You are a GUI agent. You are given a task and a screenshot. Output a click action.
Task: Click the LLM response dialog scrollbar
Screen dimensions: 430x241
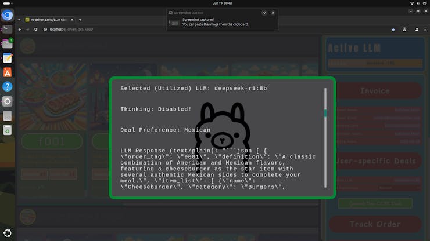pyautogui.click(x=325, y=138)
